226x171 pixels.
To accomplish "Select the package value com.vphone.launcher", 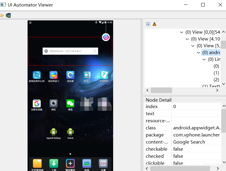I will pyautogui.click(x=196, y=135).
